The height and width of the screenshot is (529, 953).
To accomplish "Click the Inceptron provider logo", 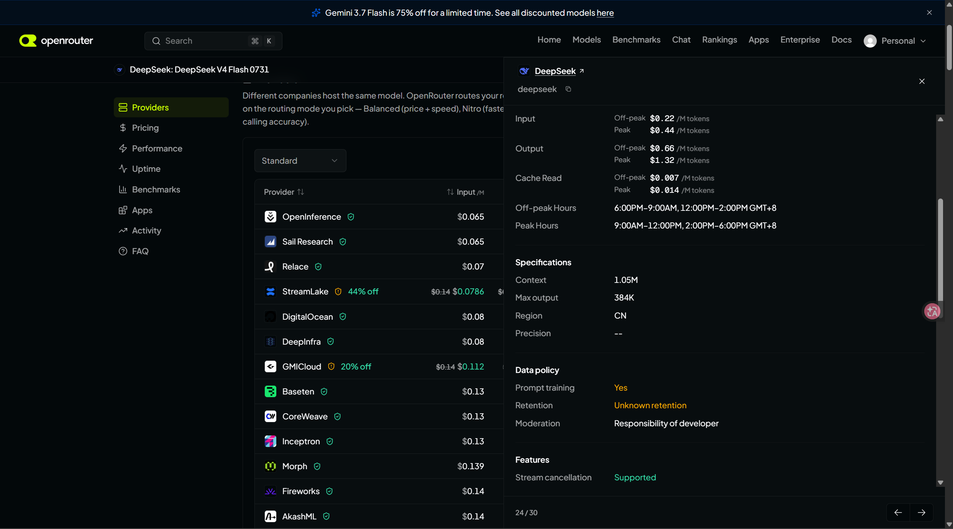I will [271, 441].
